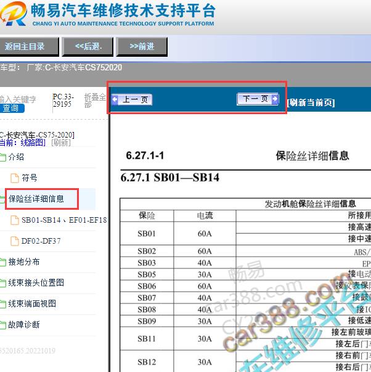This screenshot has width=371, height=372.
Task: Click 发动机舱保险丝详细信息 table title
Action: (x=310, y=204)
